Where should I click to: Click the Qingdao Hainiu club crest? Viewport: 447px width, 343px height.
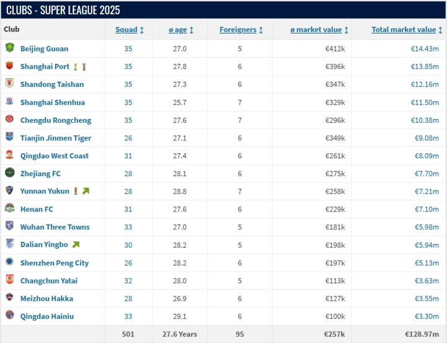point(10,315)
